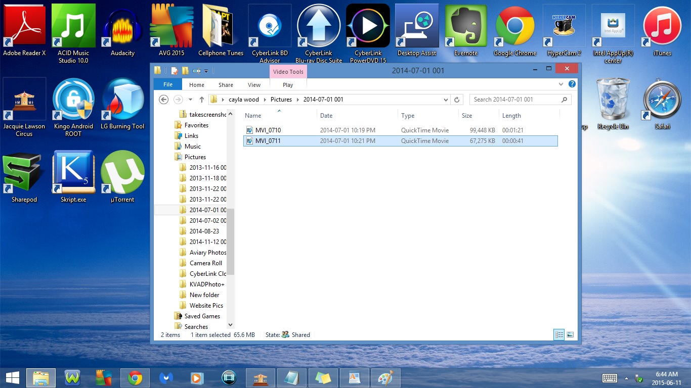The image size is (691, 388).
Task: Switch to the Home ribbon tab
Action: [197, 85]
